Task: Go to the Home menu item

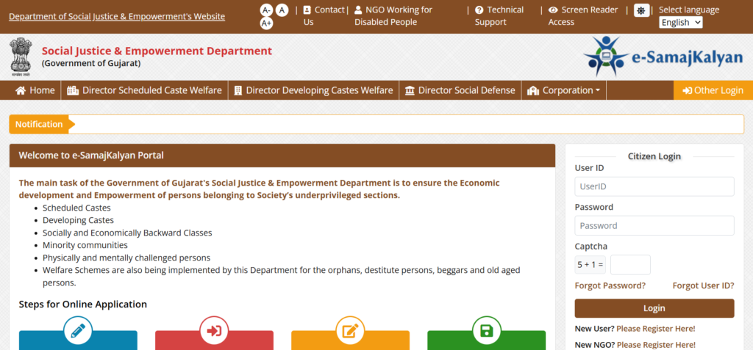Action: point(35,90)
